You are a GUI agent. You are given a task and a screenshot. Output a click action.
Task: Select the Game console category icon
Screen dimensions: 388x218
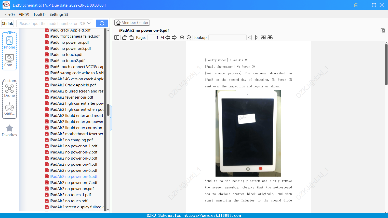click(9, 109)
